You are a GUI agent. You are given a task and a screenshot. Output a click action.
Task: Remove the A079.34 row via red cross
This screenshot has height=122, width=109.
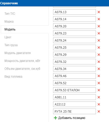99,69
